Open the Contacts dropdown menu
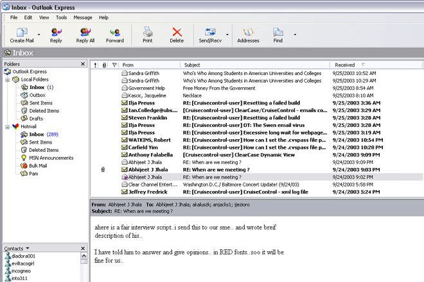The image size is (424, 282). click(28, 248)
